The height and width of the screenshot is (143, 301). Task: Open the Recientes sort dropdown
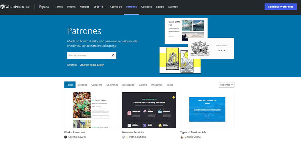click(x=226, y=85)
